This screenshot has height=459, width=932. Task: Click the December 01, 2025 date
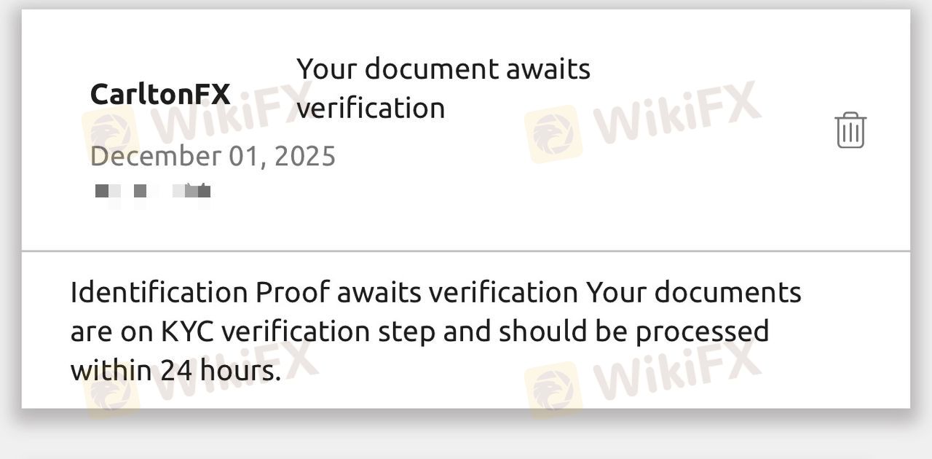(x=213, y=156)
